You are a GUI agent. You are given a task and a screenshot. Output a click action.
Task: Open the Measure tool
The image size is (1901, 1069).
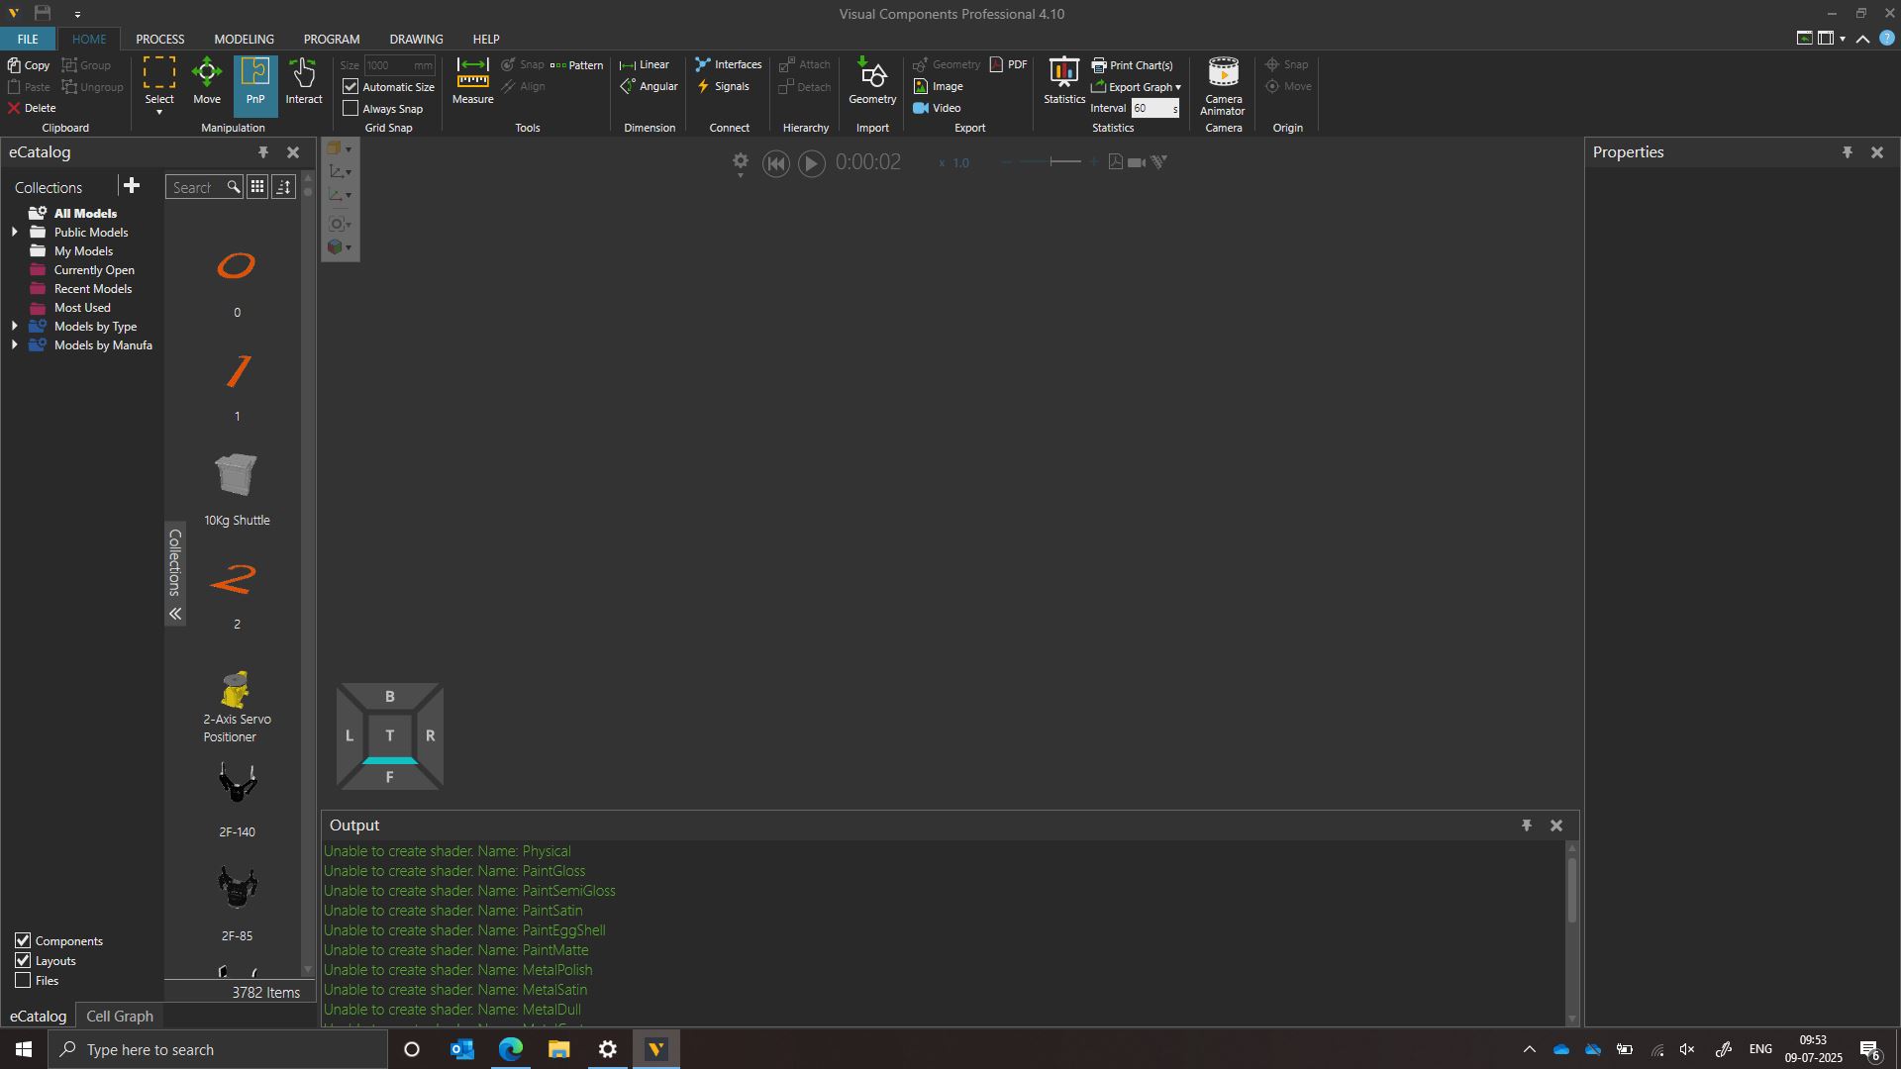tap(472, 82)
